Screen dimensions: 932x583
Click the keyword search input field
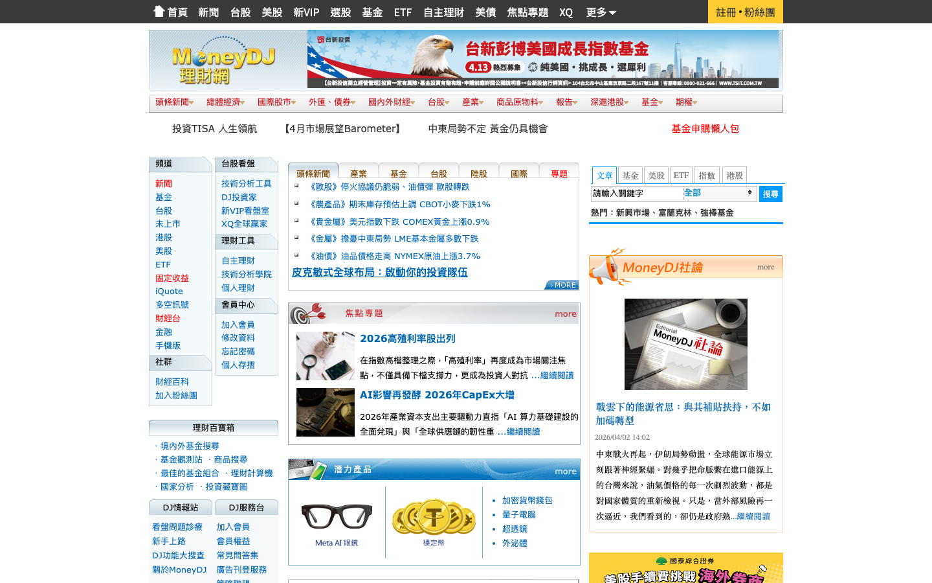pos(637,193)
